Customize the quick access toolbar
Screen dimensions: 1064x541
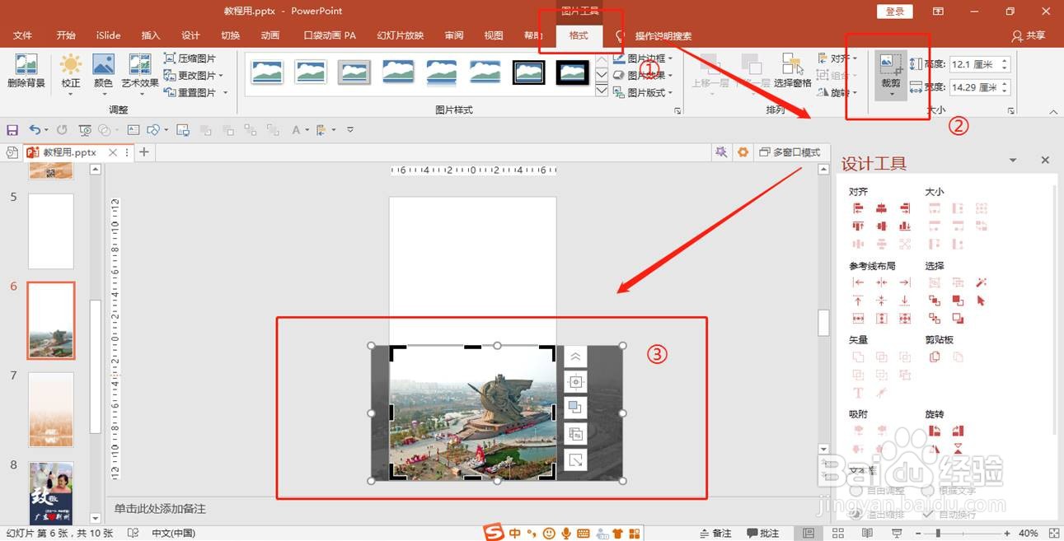point(350,130)
